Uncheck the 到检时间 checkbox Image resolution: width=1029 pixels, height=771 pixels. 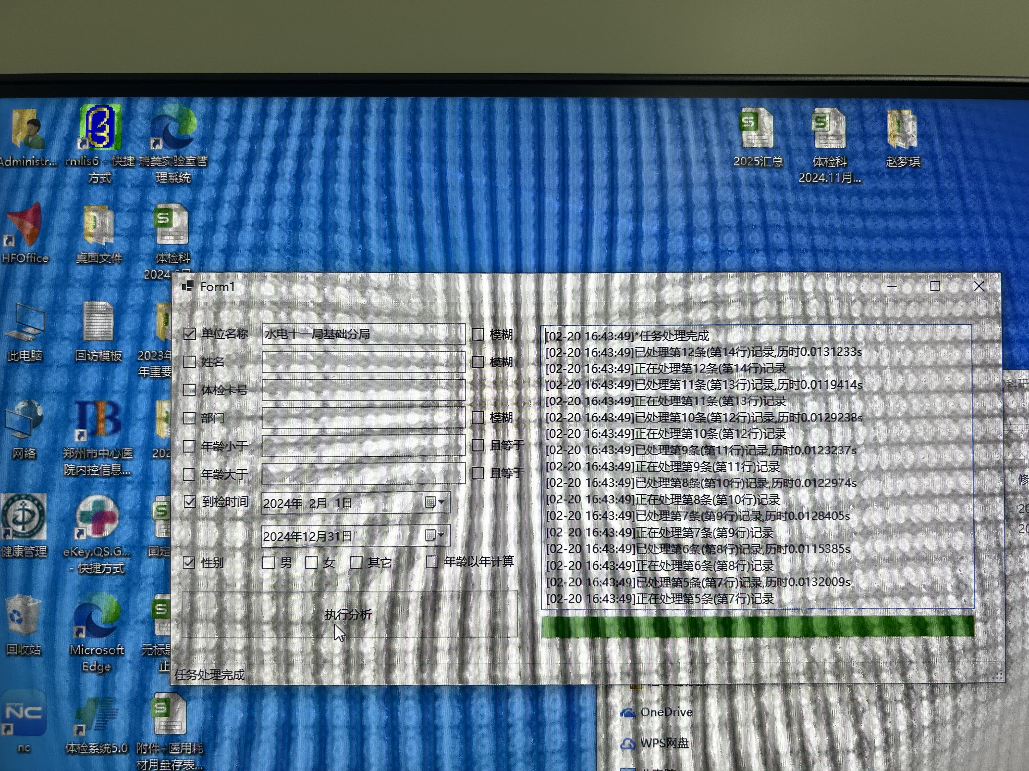(x=189, y=502)
